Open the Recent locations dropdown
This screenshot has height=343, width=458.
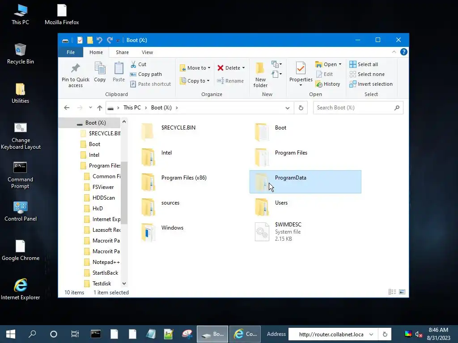(x=90, y=108)
